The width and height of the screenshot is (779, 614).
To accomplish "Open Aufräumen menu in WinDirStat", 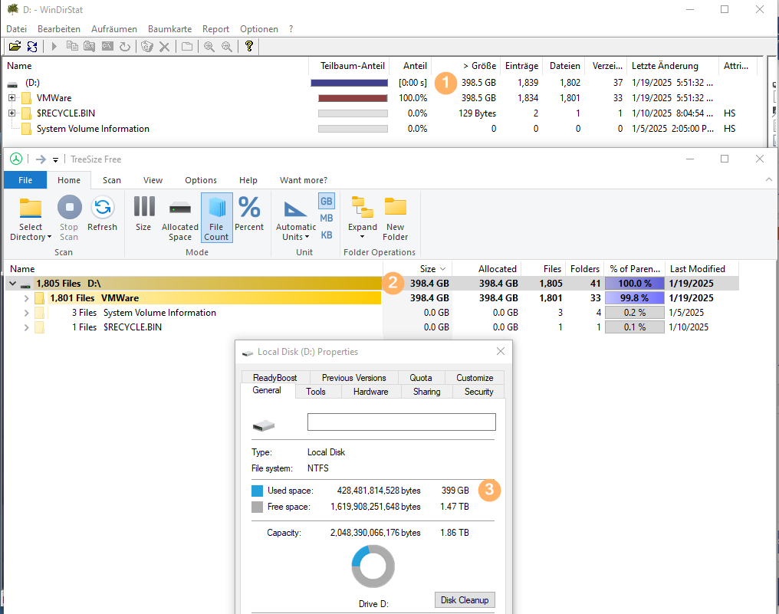I will coord(113,29).
